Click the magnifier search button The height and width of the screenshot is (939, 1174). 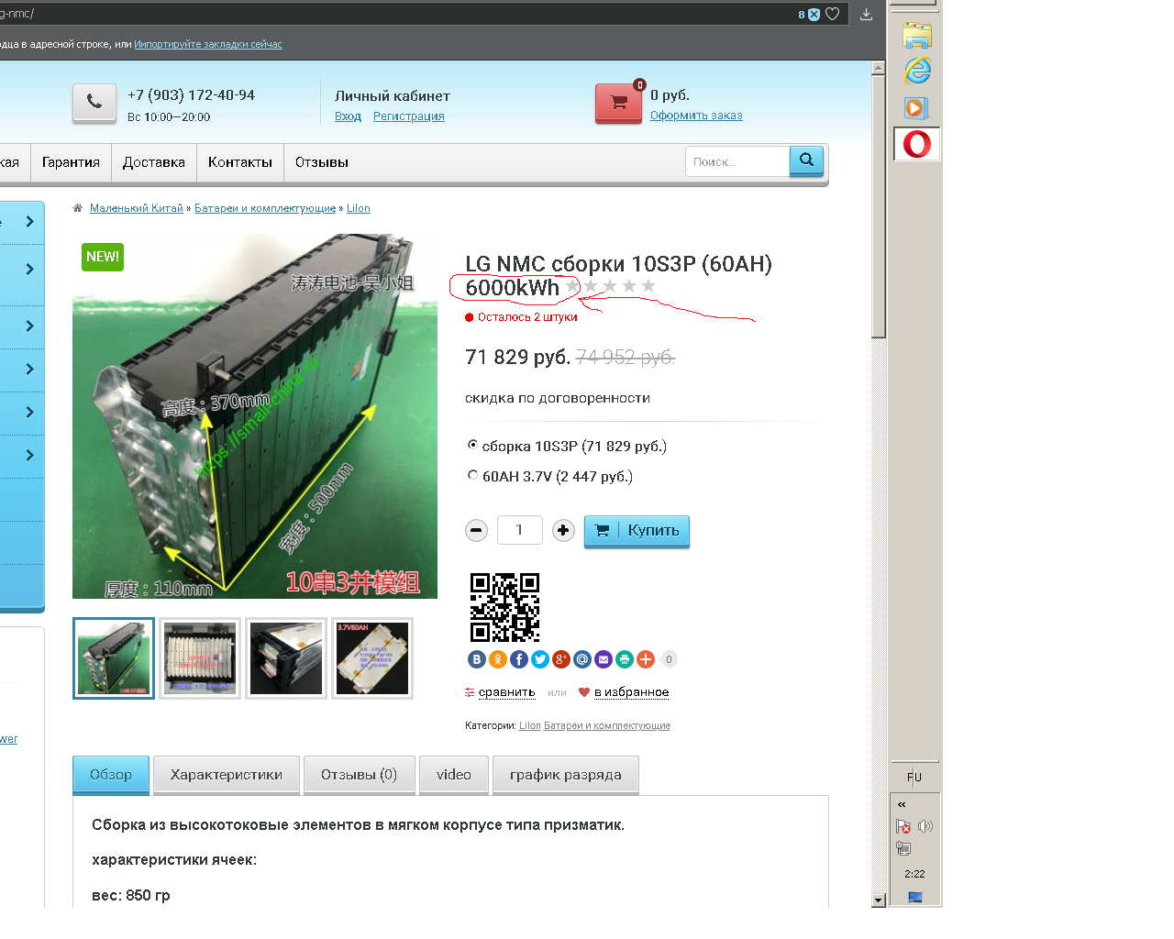[x=806, y=160]
